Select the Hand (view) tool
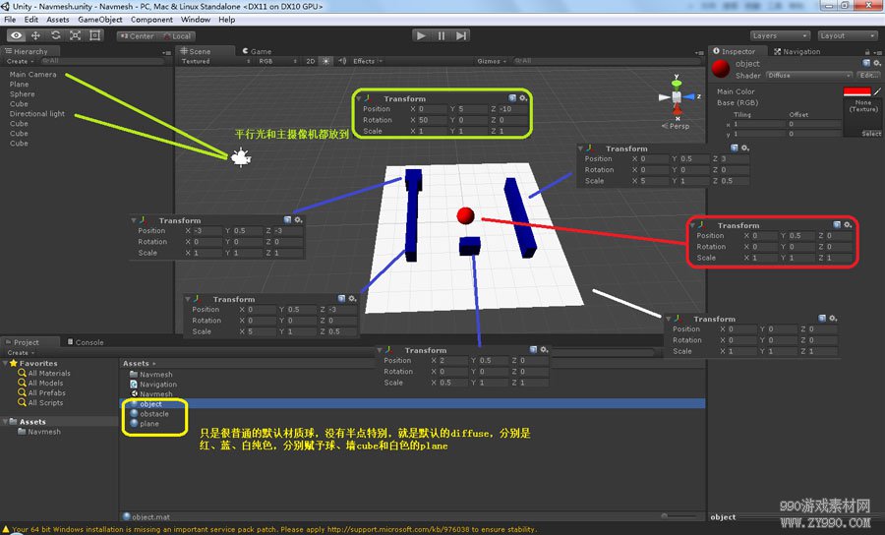This screenshot has height=535, width=885. 16,35
